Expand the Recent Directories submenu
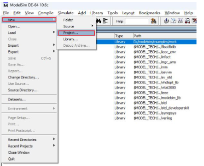This screenshot has width=204, height=166. [x=29, y=139]
